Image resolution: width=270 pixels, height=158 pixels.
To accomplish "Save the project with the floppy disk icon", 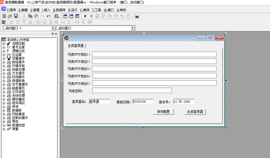I will click(16, 16).
